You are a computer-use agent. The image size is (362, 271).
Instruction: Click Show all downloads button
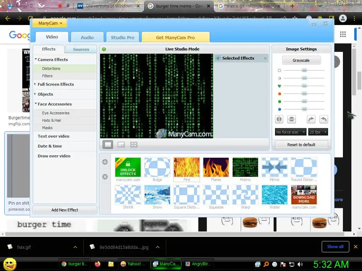[x=335, y=247]
